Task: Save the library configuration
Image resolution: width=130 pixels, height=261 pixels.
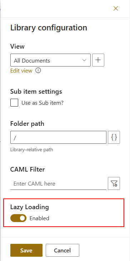Action: pyautogui.click(x=26, y=250)
